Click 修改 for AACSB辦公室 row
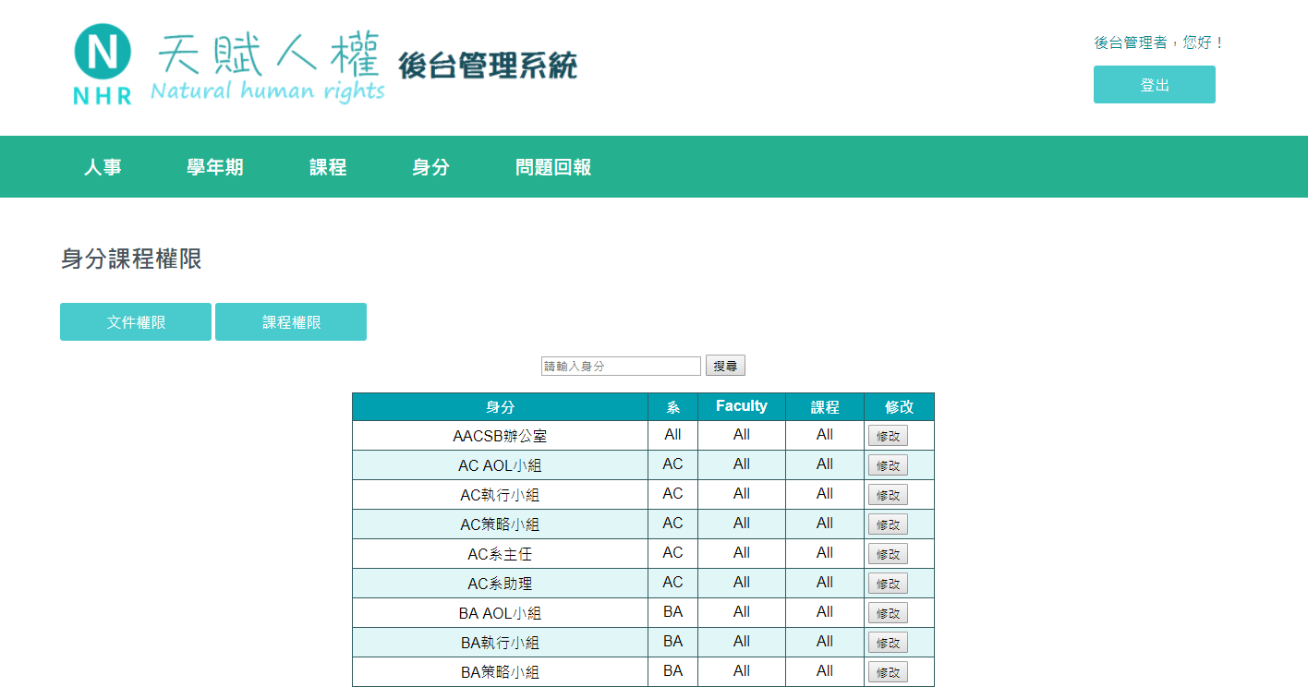The height and width of the screenshot is (687, 1308). [888, 436]
